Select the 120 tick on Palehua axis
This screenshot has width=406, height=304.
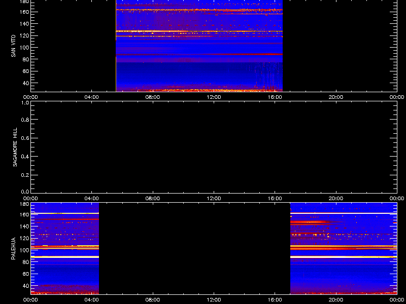click(24, 238)
